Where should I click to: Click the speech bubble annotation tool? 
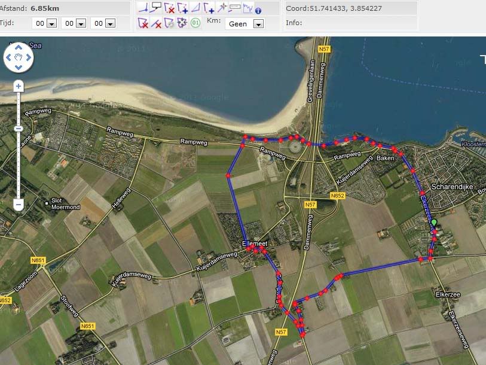[x=156, y=7]
